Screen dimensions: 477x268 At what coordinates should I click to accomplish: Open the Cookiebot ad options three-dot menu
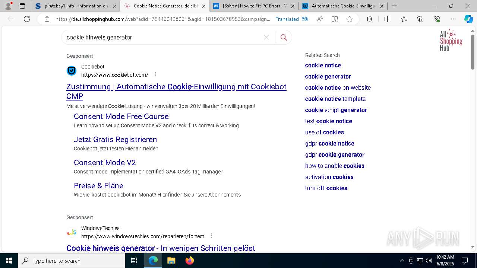pos(155,74)
